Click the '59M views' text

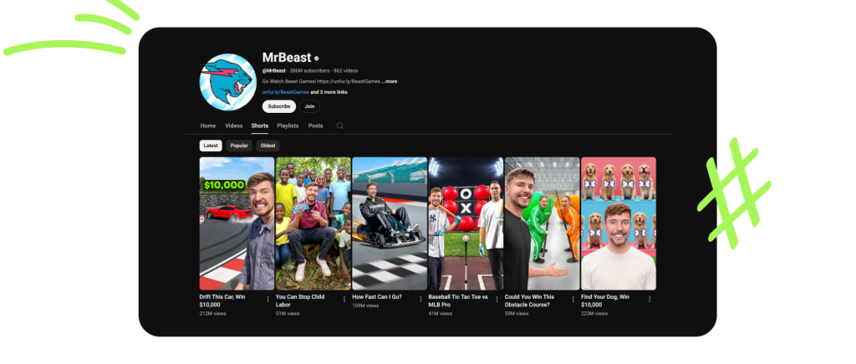coord(517,314)
